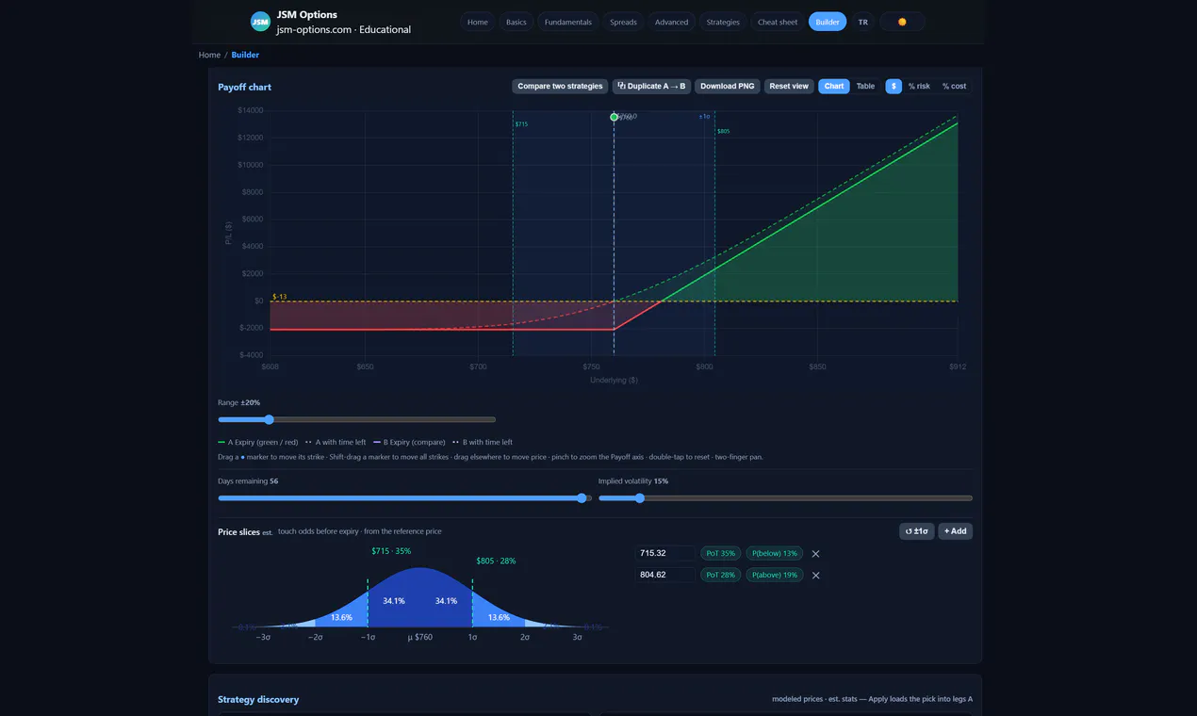
Task: Click Compare two strategies
Action: (560, 87)
